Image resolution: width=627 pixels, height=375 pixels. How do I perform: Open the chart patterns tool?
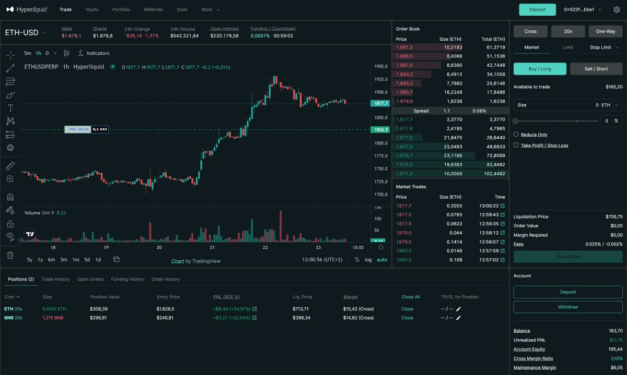click(10, 121)
